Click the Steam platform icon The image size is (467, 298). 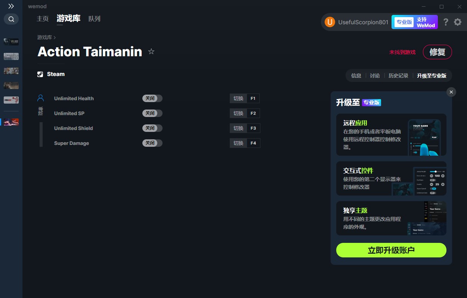click(x=40, y=74)
